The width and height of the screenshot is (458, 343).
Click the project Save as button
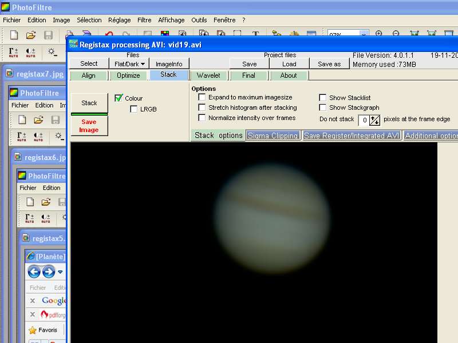coord(329,63)
